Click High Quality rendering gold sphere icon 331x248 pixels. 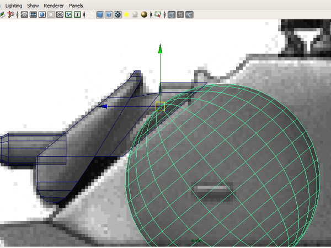point(144,14)
